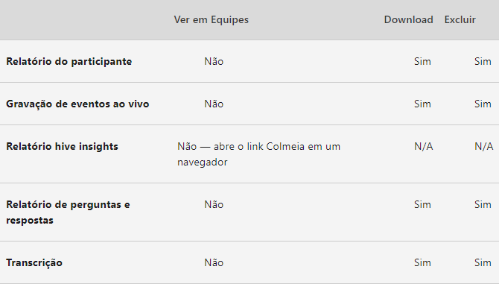
Task: Click 'Não' in perguntas e respostas row
Action: pos(214,204)
